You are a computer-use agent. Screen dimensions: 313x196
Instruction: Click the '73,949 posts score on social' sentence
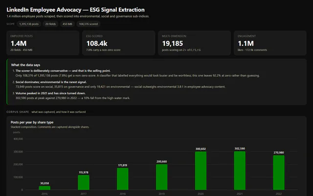coord(120,87)
